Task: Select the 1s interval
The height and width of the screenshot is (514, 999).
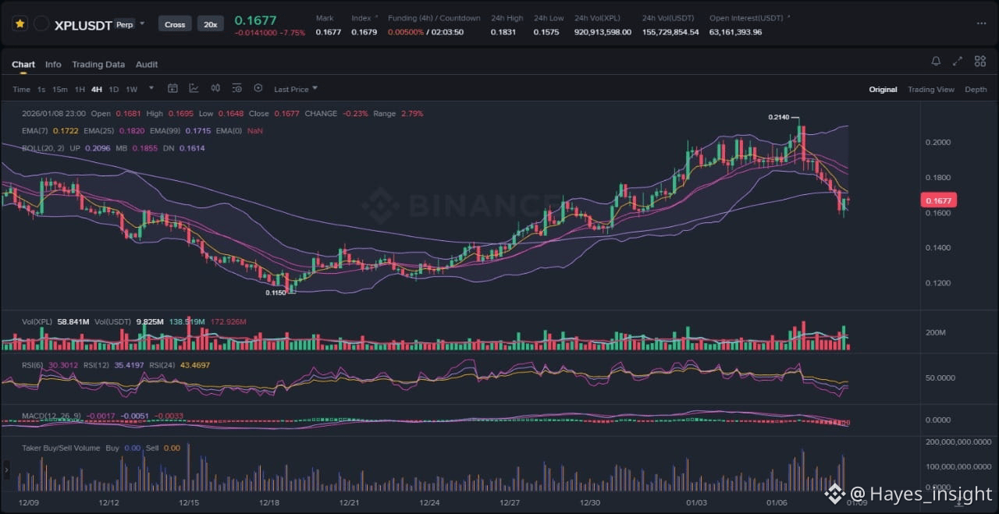Action: coord(41,89)
